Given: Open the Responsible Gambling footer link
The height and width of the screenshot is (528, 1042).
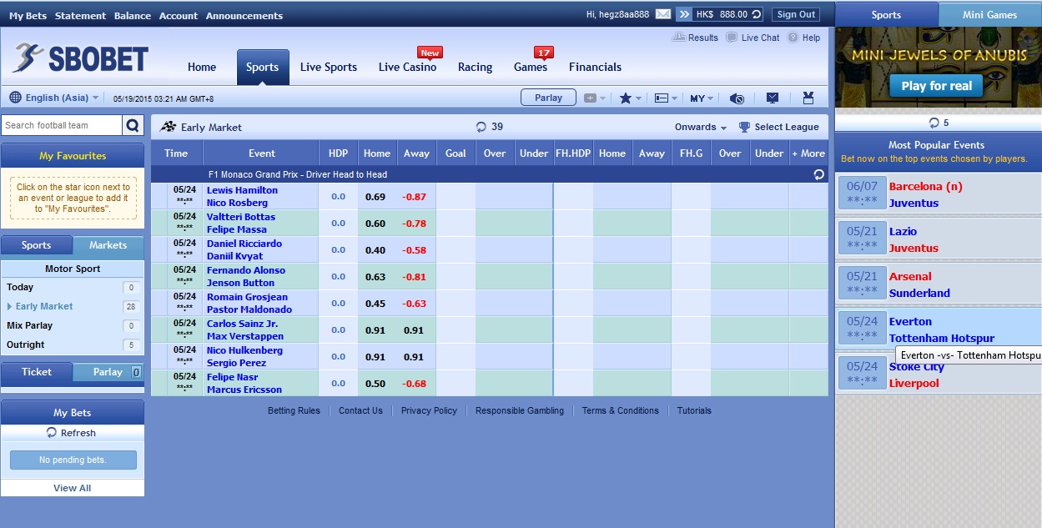Looking at the screenshot, I should pyautogui.click(x=520, y=410).
